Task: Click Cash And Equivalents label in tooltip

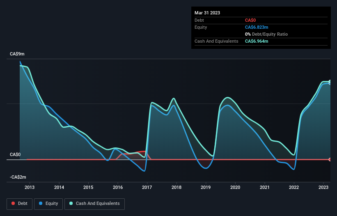Action: coord(216,41)
